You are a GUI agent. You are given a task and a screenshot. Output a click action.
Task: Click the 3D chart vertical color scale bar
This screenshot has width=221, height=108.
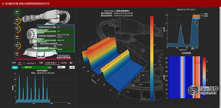point(152,59)
